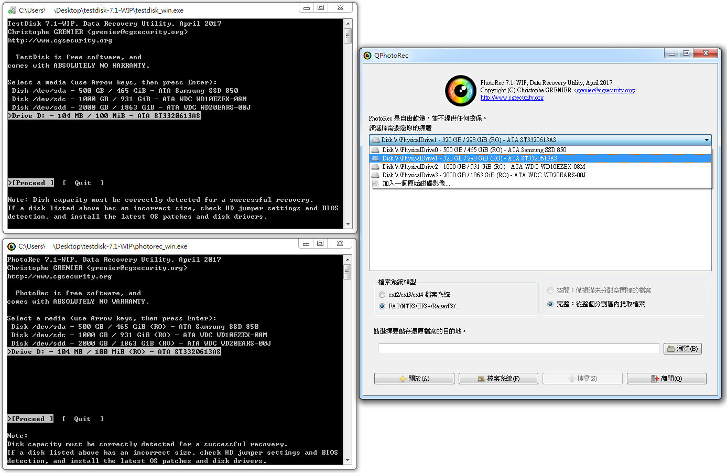
Task: Select the ext2/ext3/ext4 filesystem radio button
Action: 382,295
